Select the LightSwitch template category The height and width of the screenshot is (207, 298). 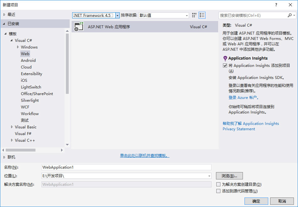[31, 87]
